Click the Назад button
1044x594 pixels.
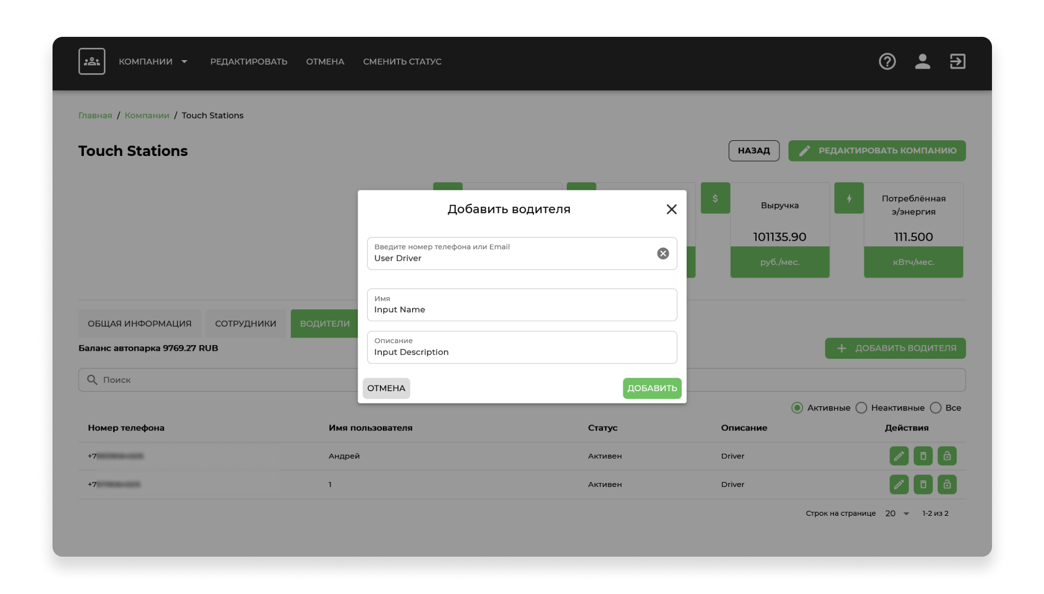point(754,150)
